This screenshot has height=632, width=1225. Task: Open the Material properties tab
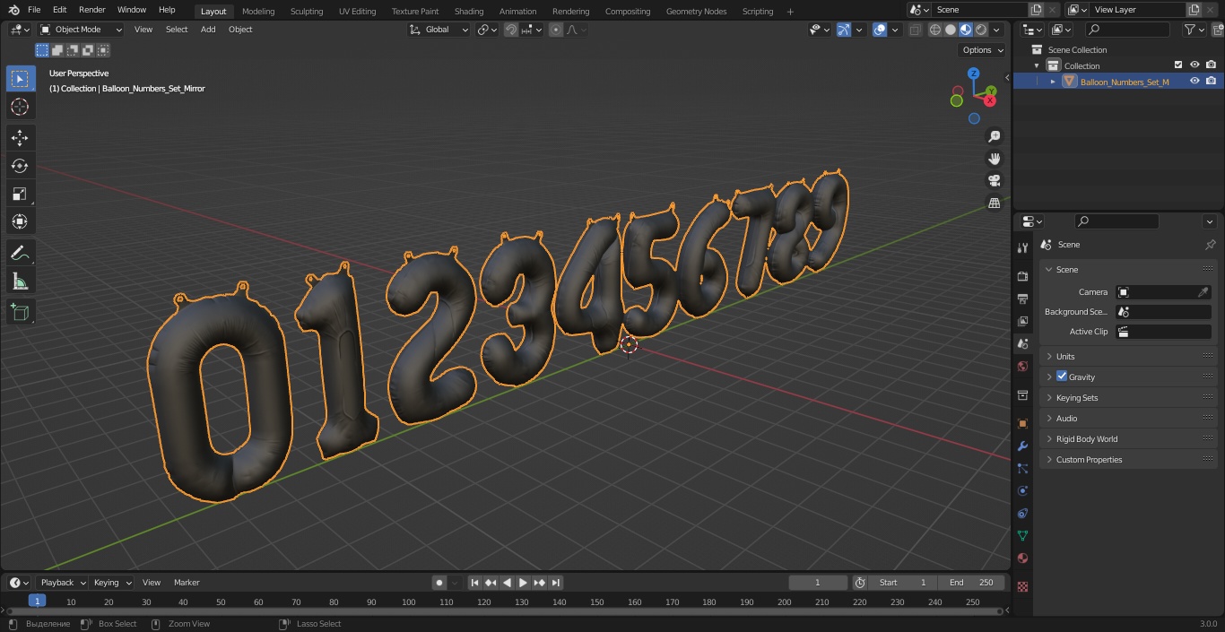point(1022,558)
